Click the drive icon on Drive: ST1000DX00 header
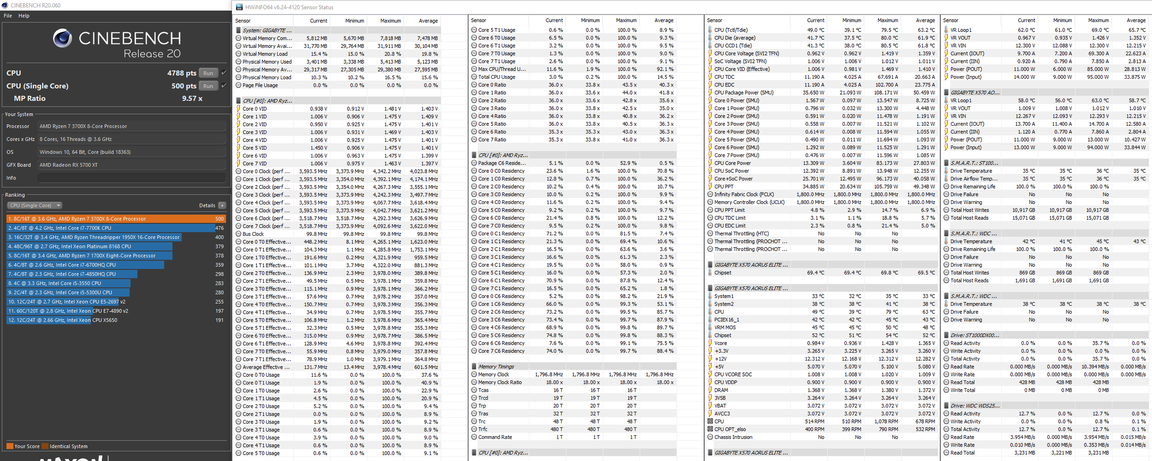Viewport: 1152px width, 461px height. pos(946,335)
